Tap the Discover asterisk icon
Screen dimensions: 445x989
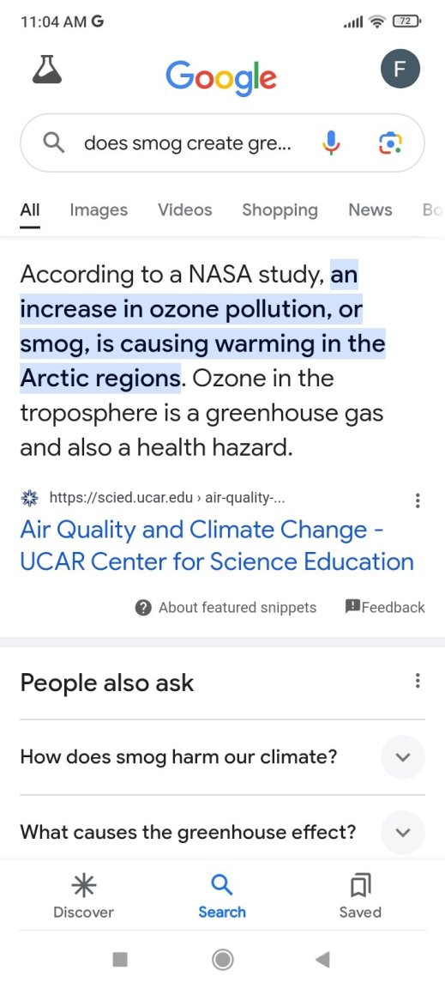83,886
